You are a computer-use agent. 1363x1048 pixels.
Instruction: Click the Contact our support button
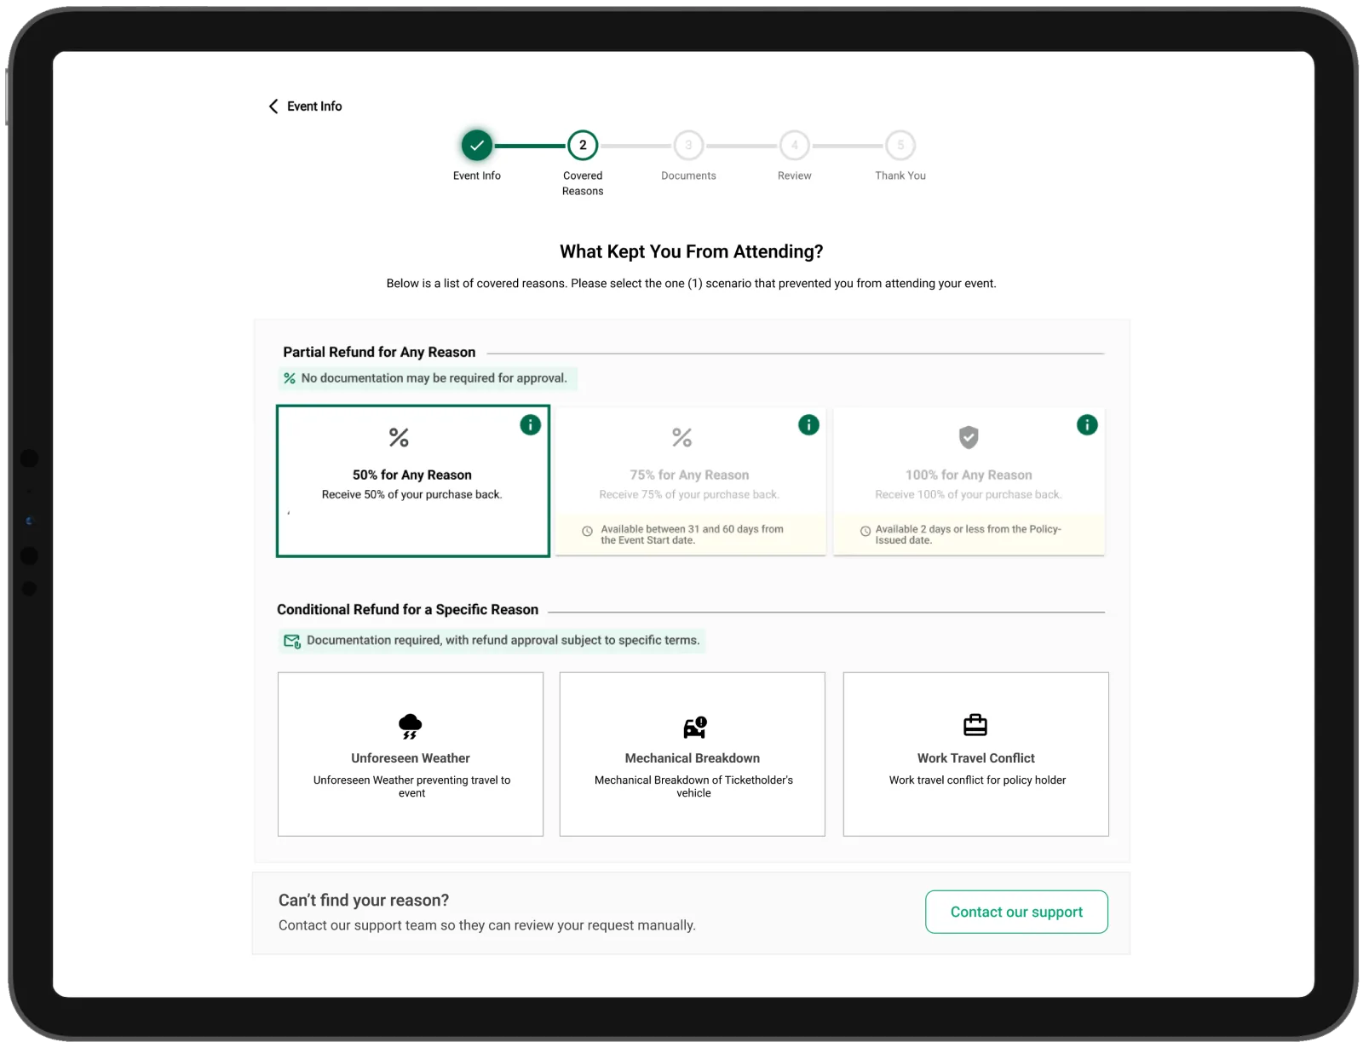coord(1016,912)
